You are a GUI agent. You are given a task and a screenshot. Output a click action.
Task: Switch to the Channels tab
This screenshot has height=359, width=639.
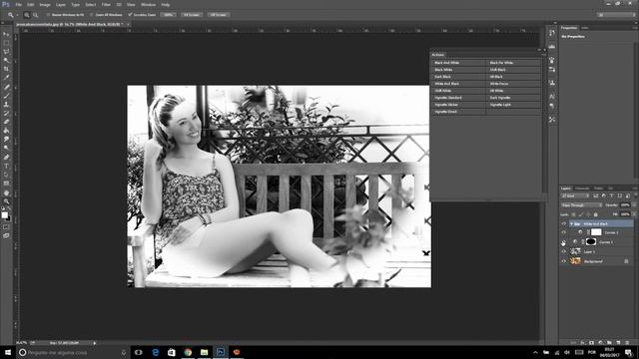point(582,188)
